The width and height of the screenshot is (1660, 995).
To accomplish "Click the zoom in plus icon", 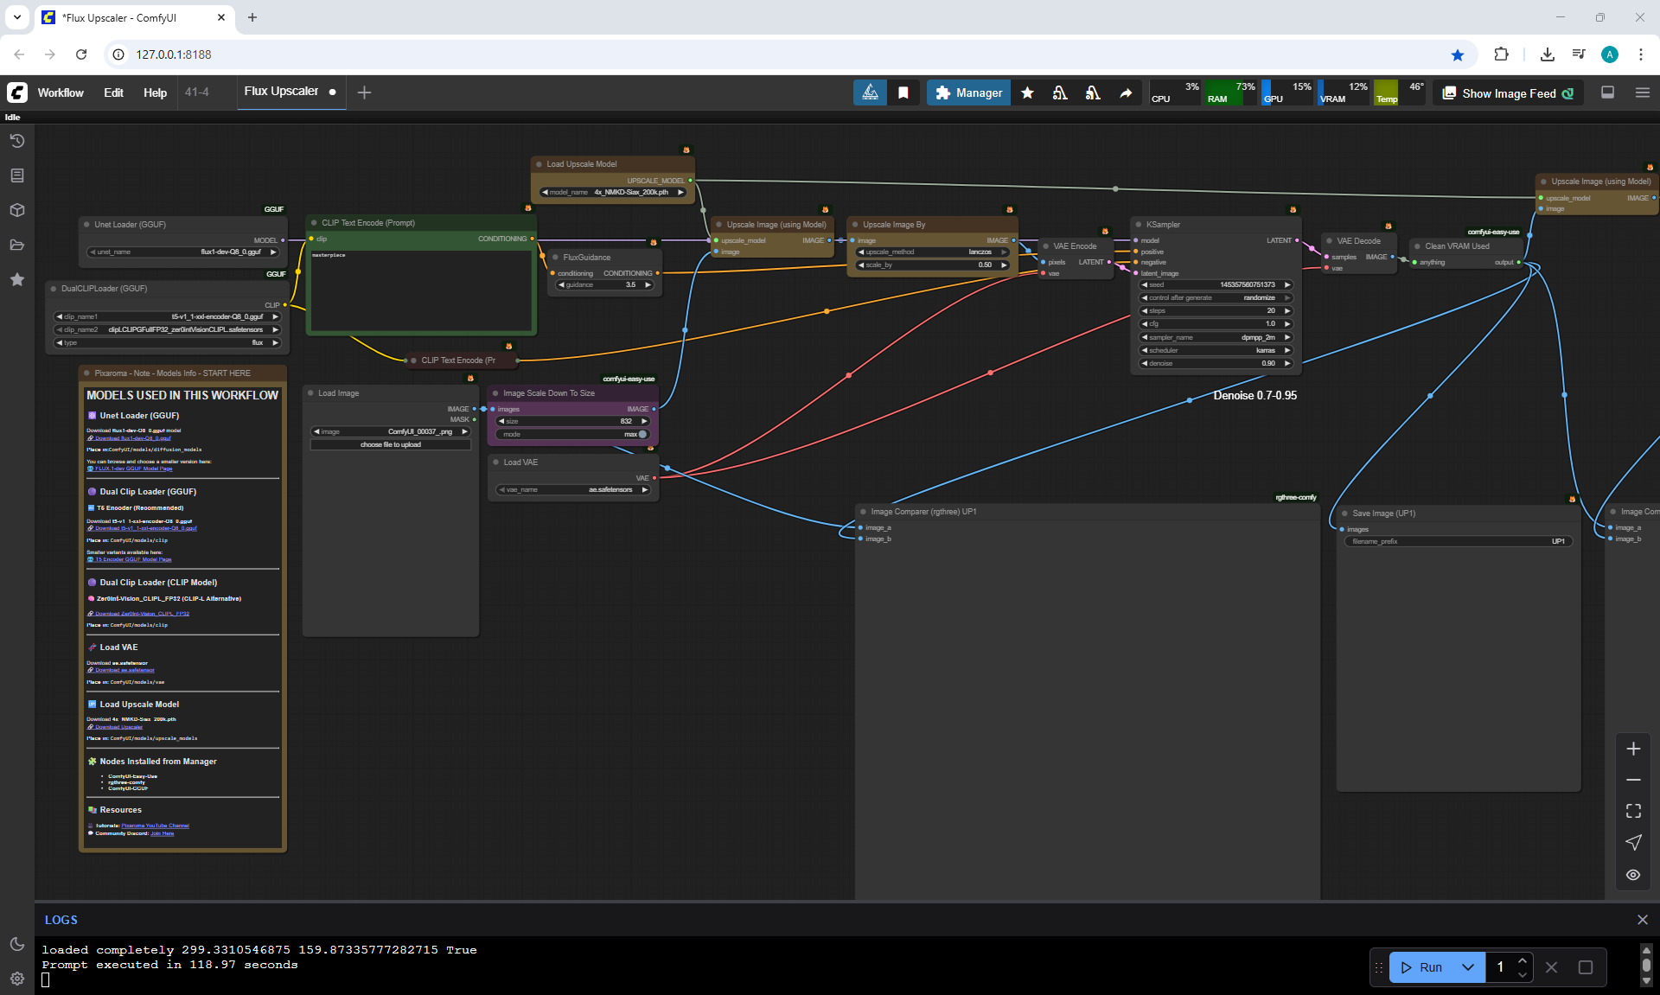I will (x=1633, y=749).
